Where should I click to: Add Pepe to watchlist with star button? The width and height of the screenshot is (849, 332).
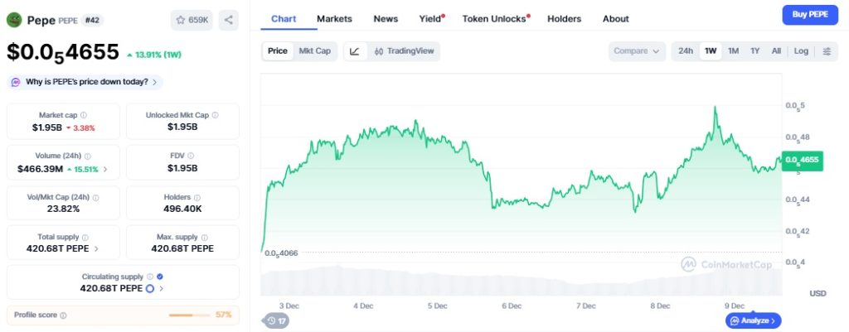click(192, 20)
